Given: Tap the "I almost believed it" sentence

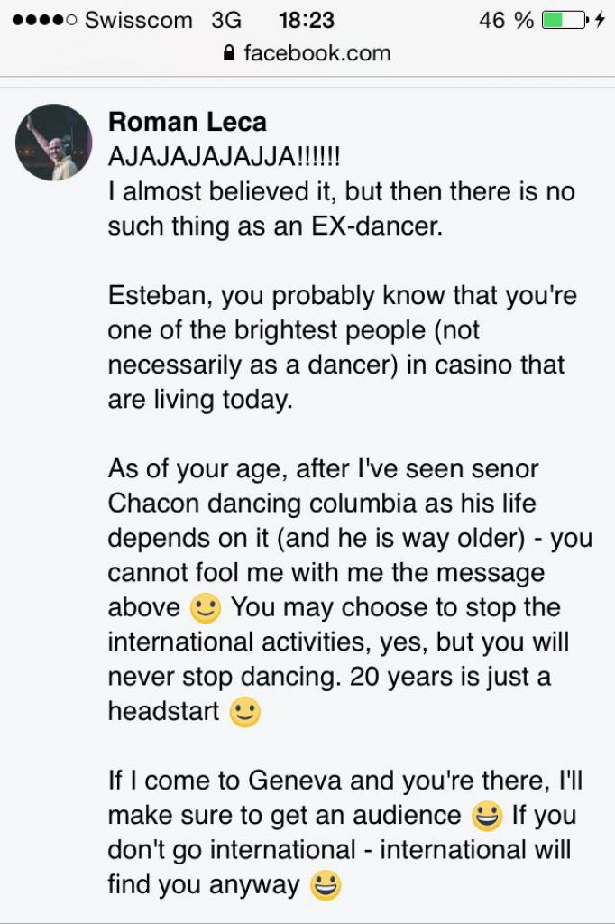Looking at the screenshot, I should 341,208.
